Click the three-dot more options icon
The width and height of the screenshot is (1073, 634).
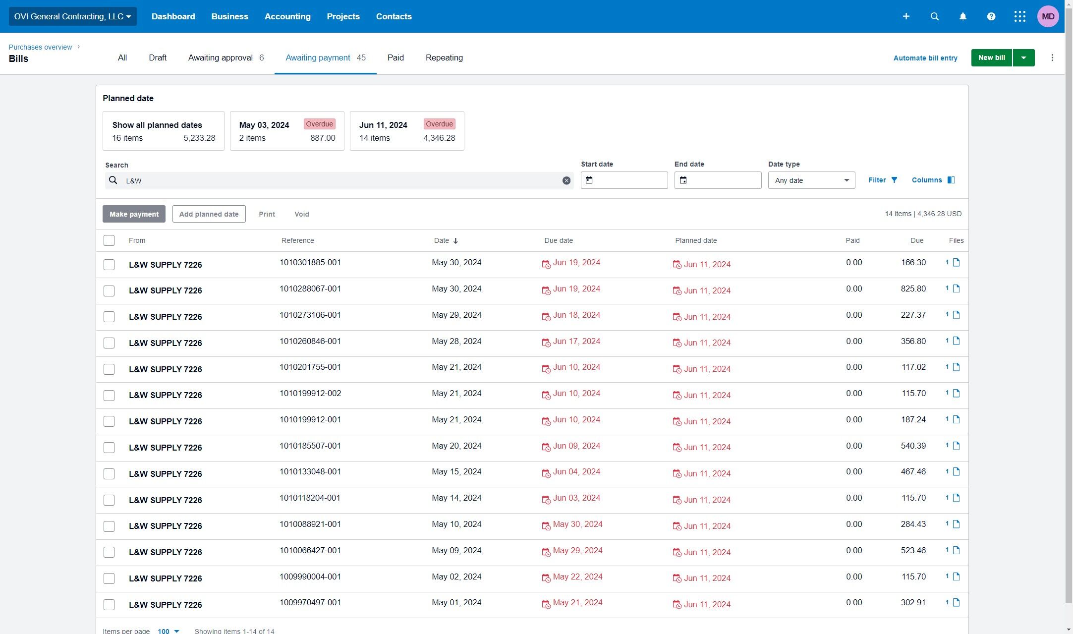tap(1052, 58)
